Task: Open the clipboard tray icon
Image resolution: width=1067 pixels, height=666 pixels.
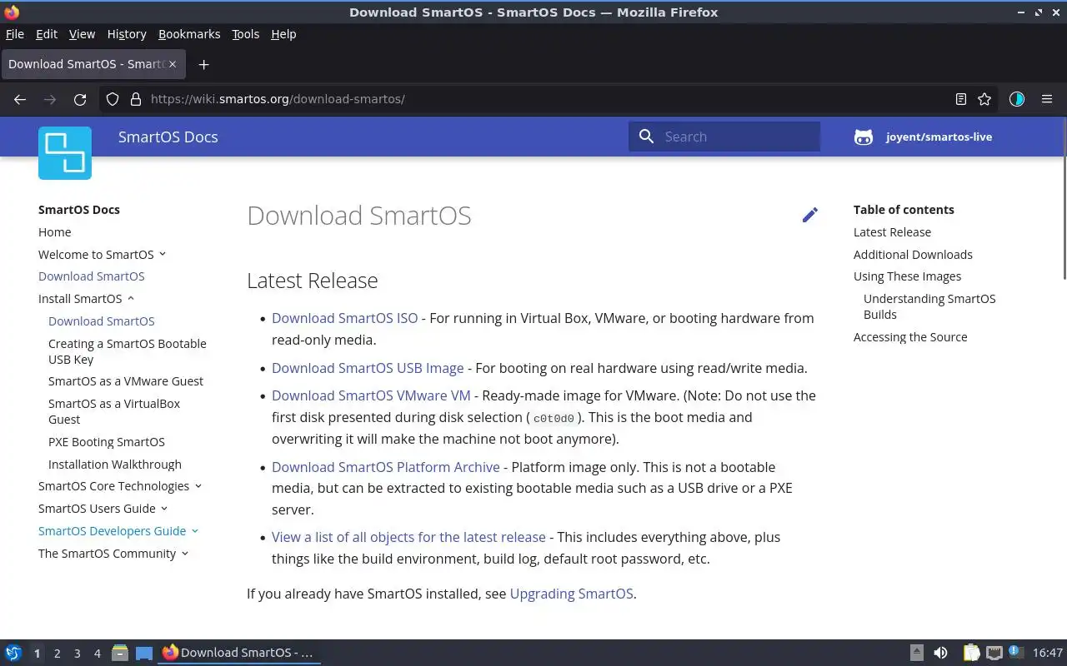Action: coord(972,653)
